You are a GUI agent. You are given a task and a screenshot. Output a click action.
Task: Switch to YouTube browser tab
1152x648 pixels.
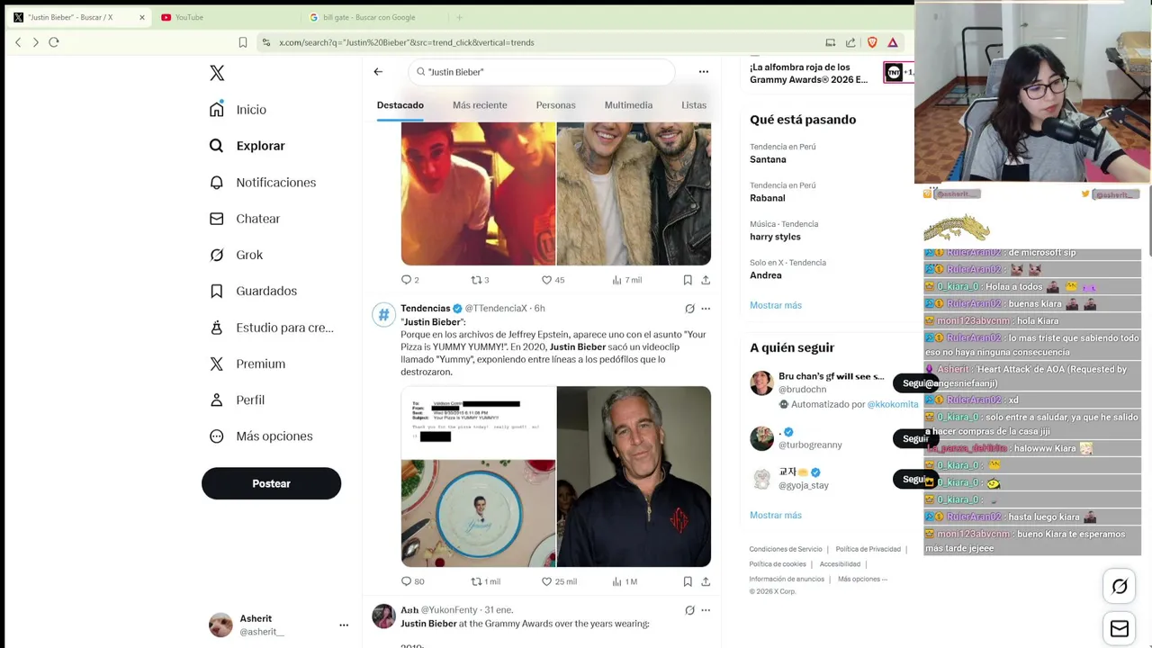coord(225,17)
